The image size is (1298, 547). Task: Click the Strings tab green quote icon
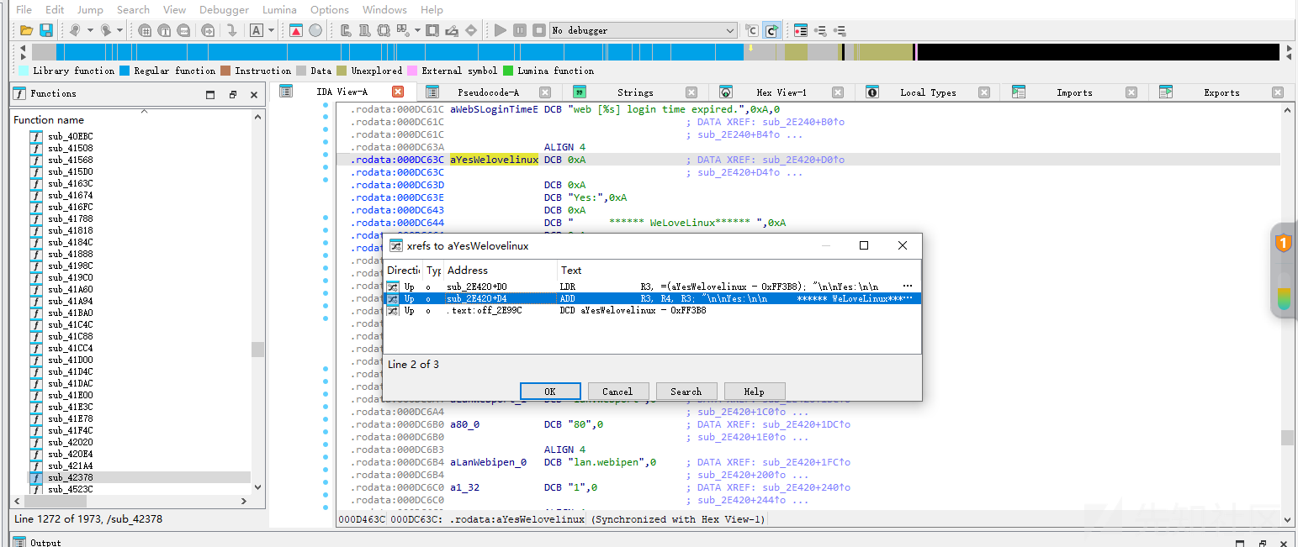[579, 92]
